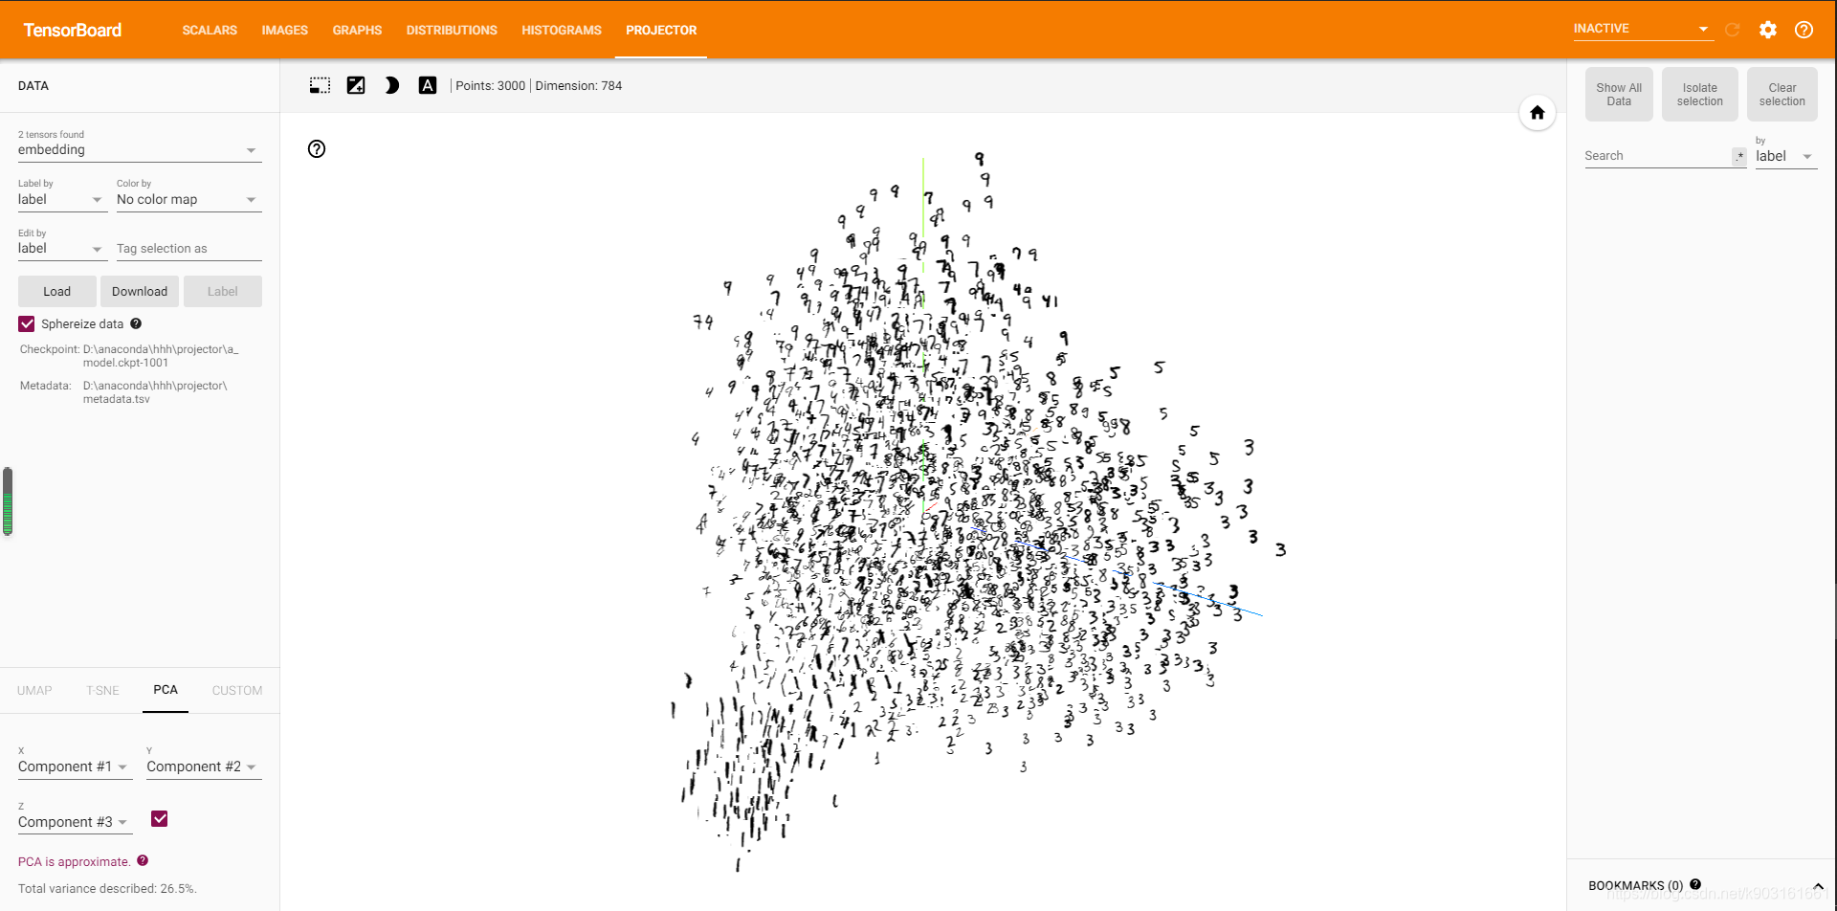The width and height of the screenshot is (1837, 911).
Task: Open the Y Component #2 dropdown
Action: pyautogui.click(x=203, y=767)
